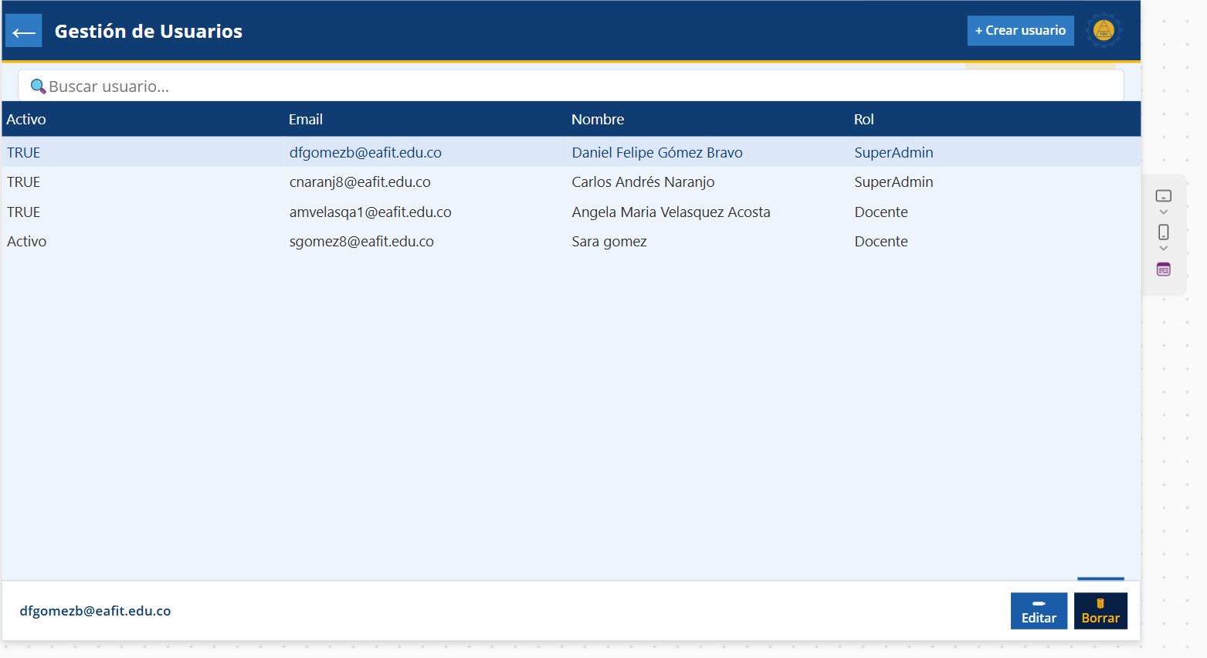Viewport: 1207px width, 658px height.
Task: Click the purple layout view icon
Action: pos(1163,270)
